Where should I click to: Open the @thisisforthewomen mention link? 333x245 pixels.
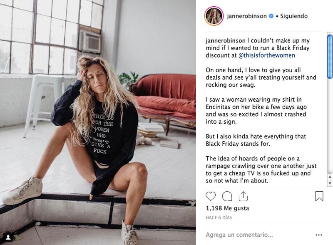(267, 55)
